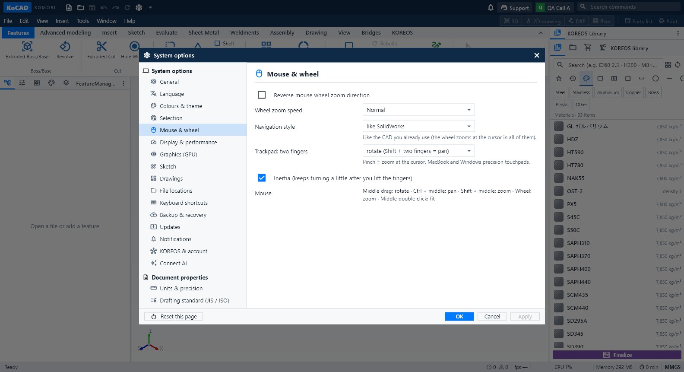684x372 pixels.
Task: Select the Colours & theme option
Action: click(x=193, y=106)
